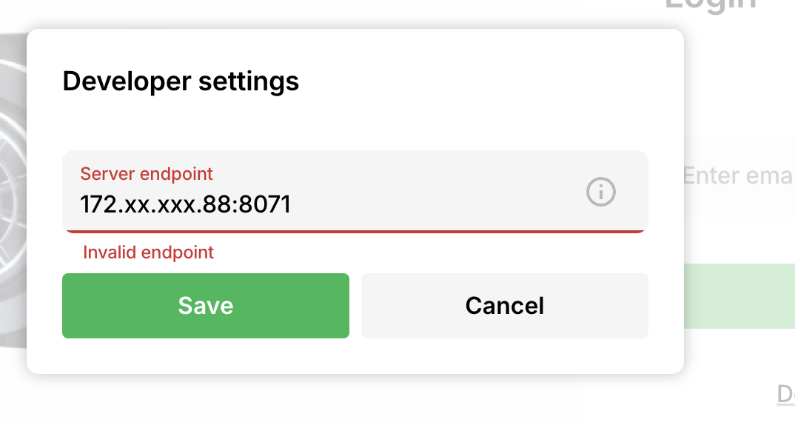Screen dimensions: 795x425
Task: Click the partially visible Login heading
Action: pyautogui.click(x=710, y=6)
